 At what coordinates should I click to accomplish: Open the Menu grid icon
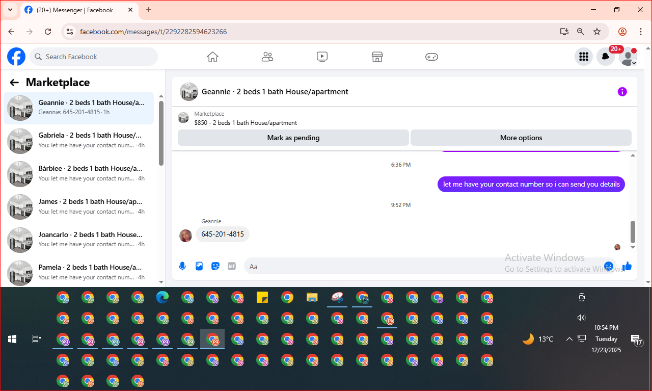click(584, 57)
